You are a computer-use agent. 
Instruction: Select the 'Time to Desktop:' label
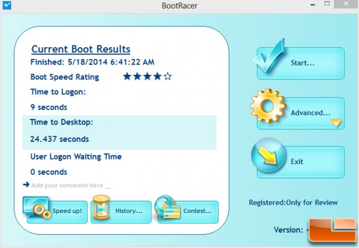(61, 122)
